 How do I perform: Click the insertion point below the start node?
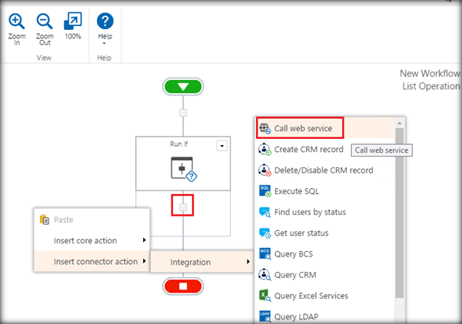point(183,113)
